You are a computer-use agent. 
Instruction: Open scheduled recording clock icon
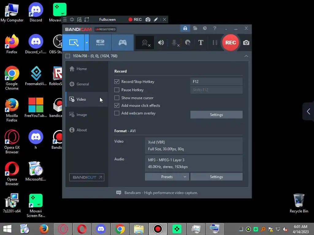coord(205,28)
